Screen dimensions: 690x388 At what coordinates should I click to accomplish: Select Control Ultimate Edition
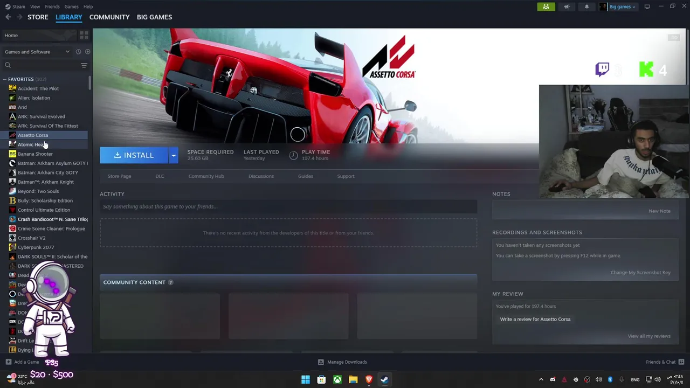coord(44,210)
